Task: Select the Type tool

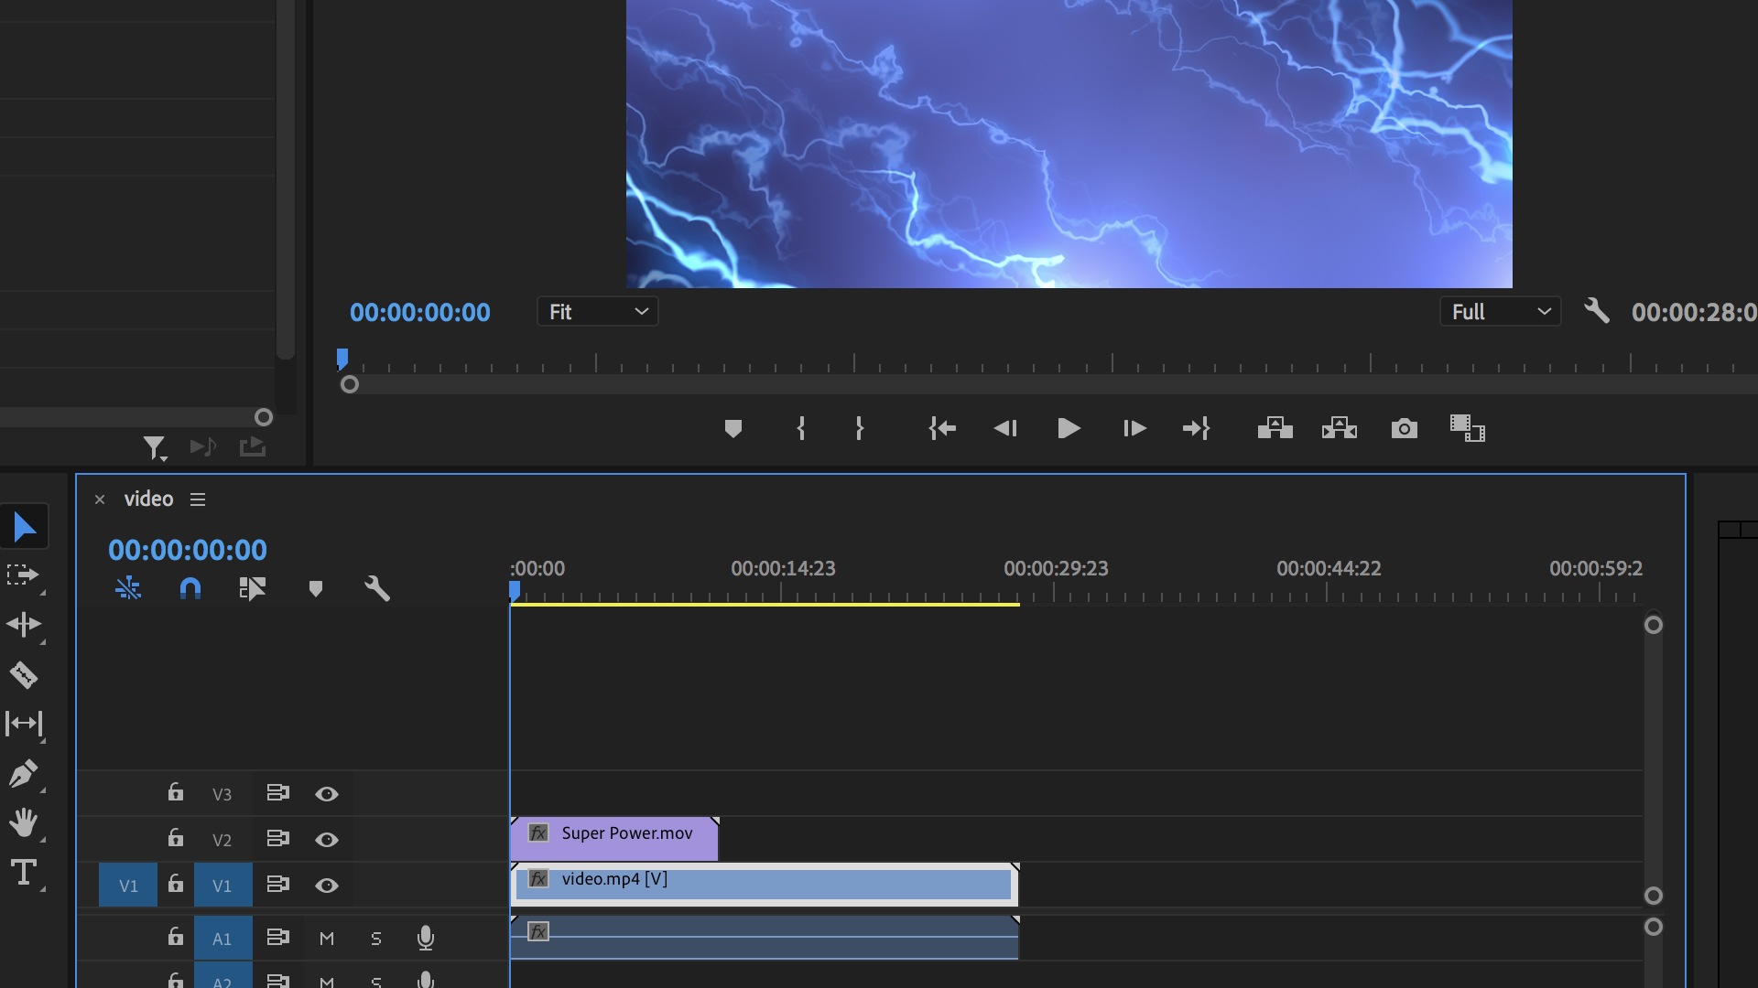Action: tap(25, 872)
